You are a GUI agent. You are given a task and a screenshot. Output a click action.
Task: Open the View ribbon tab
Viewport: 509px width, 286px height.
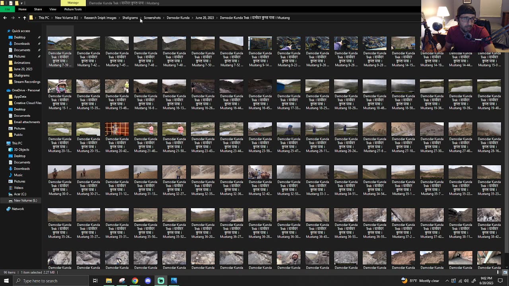(52, 9)
